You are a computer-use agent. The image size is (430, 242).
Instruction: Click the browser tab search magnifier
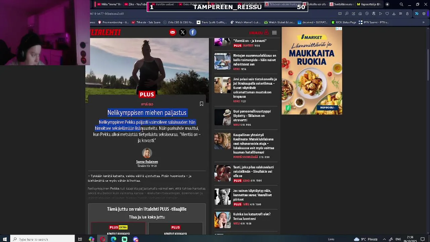401,4
